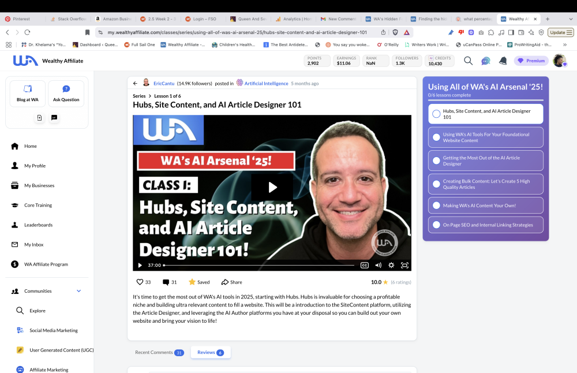This screenshot has height=373, width=577.
Task: Open EricCantu author profile link
Action: tap(164, 84)
